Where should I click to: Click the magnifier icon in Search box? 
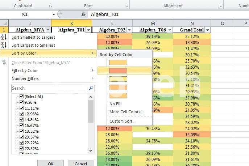[91, 88]
